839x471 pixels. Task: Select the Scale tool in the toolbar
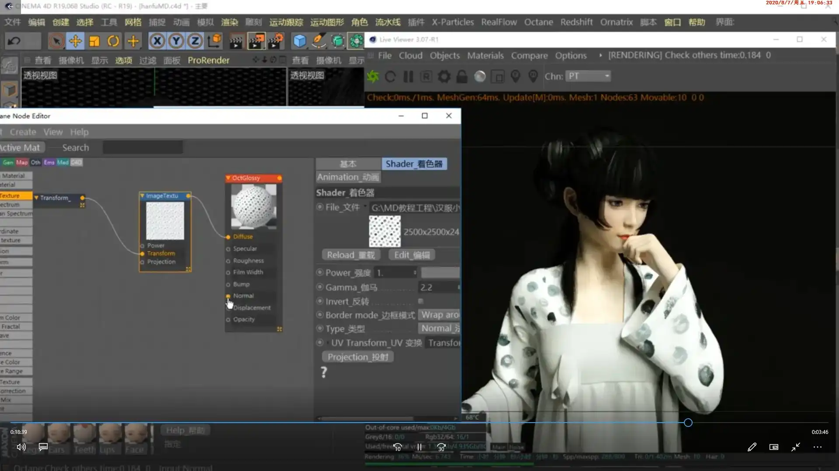pyautogui.click(x=94, y=41)
